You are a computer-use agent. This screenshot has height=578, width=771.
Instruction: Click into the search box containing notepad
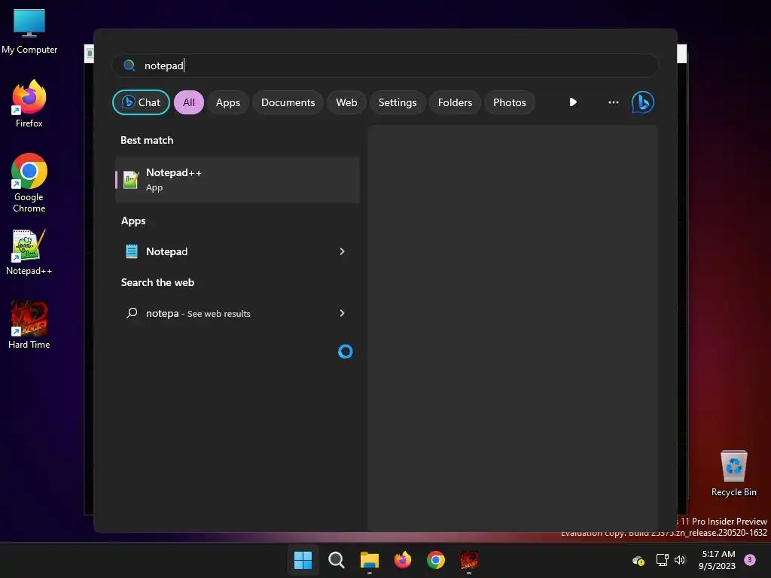coord(385,65)
